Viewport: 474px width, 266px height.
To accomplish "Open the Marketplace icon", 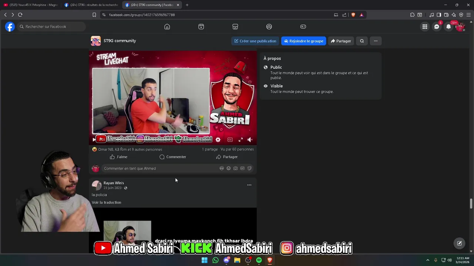I will tap(235, 27).
